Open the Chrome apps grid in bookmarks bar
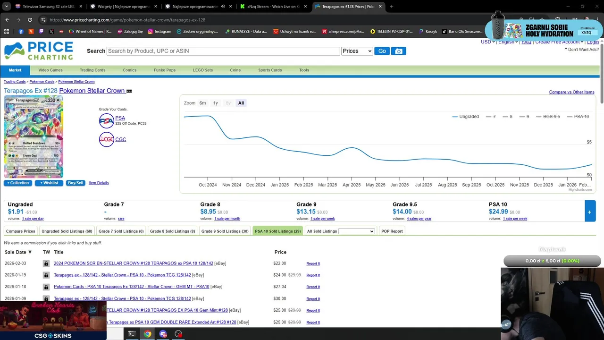The image size is (604, 340). [7, 32]
